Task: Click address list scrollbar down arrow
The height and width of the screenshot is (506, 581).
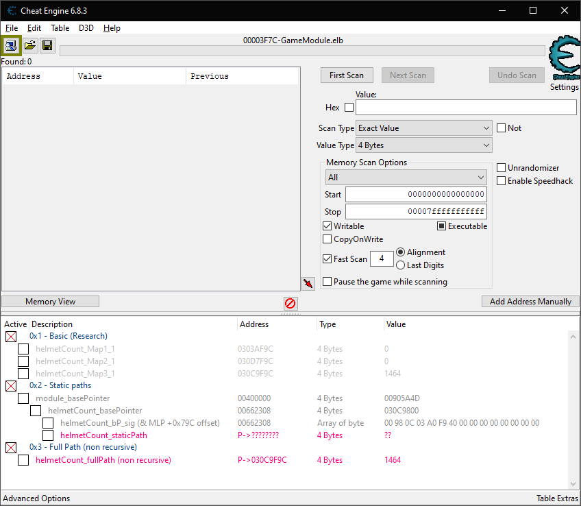Action: point(573,484)
